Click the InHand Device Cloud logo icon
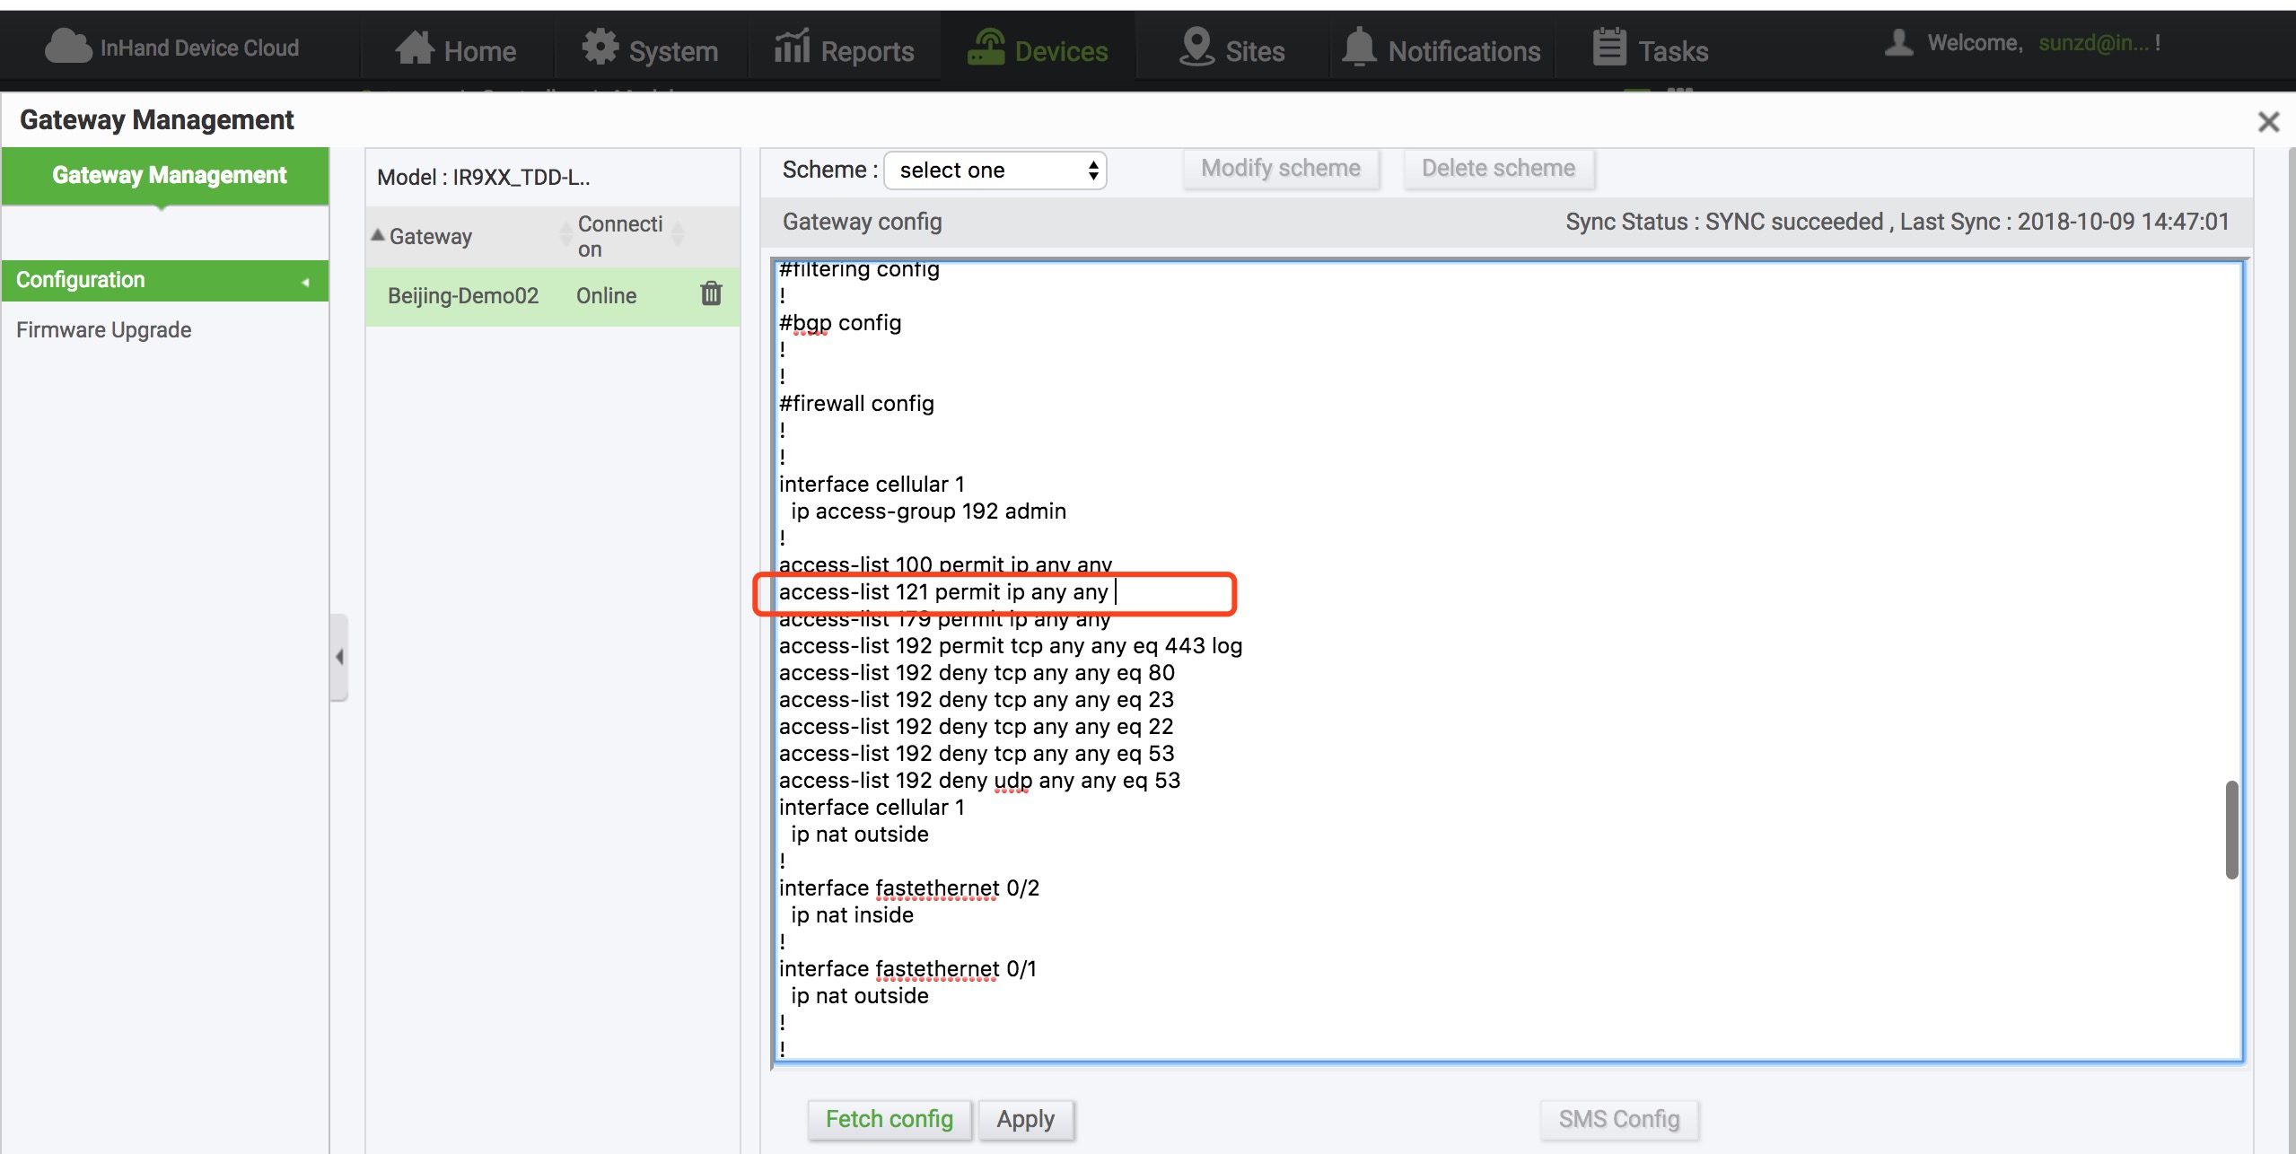The width and height of the screenshot is (2296, 1154). click(67, 46)
